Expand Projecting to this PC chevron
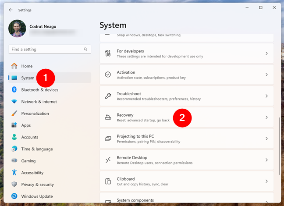Image resolution: width=284 pixels, height=206 pixels. pos(266,139)
